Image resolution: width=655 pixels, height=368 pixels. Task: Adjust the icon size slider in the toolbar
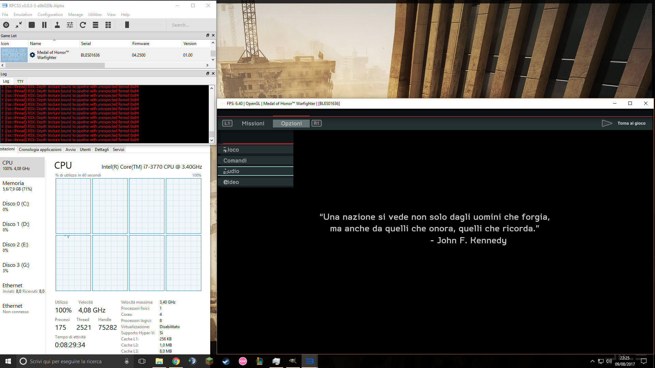point(127,25)
